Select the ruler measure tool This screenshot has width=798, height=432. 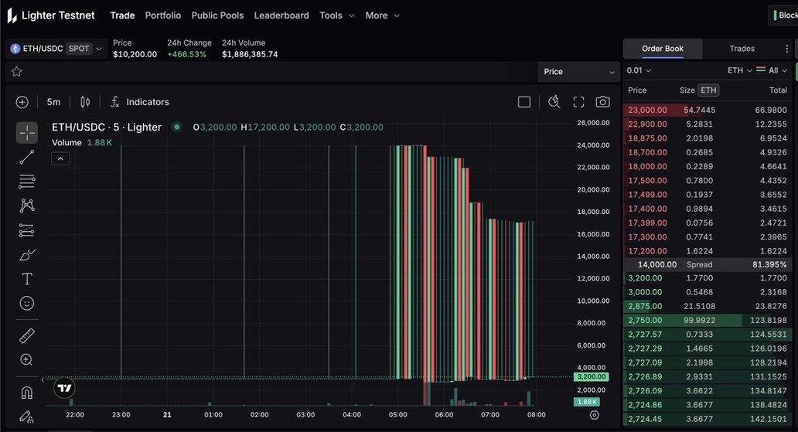(26, 336)
